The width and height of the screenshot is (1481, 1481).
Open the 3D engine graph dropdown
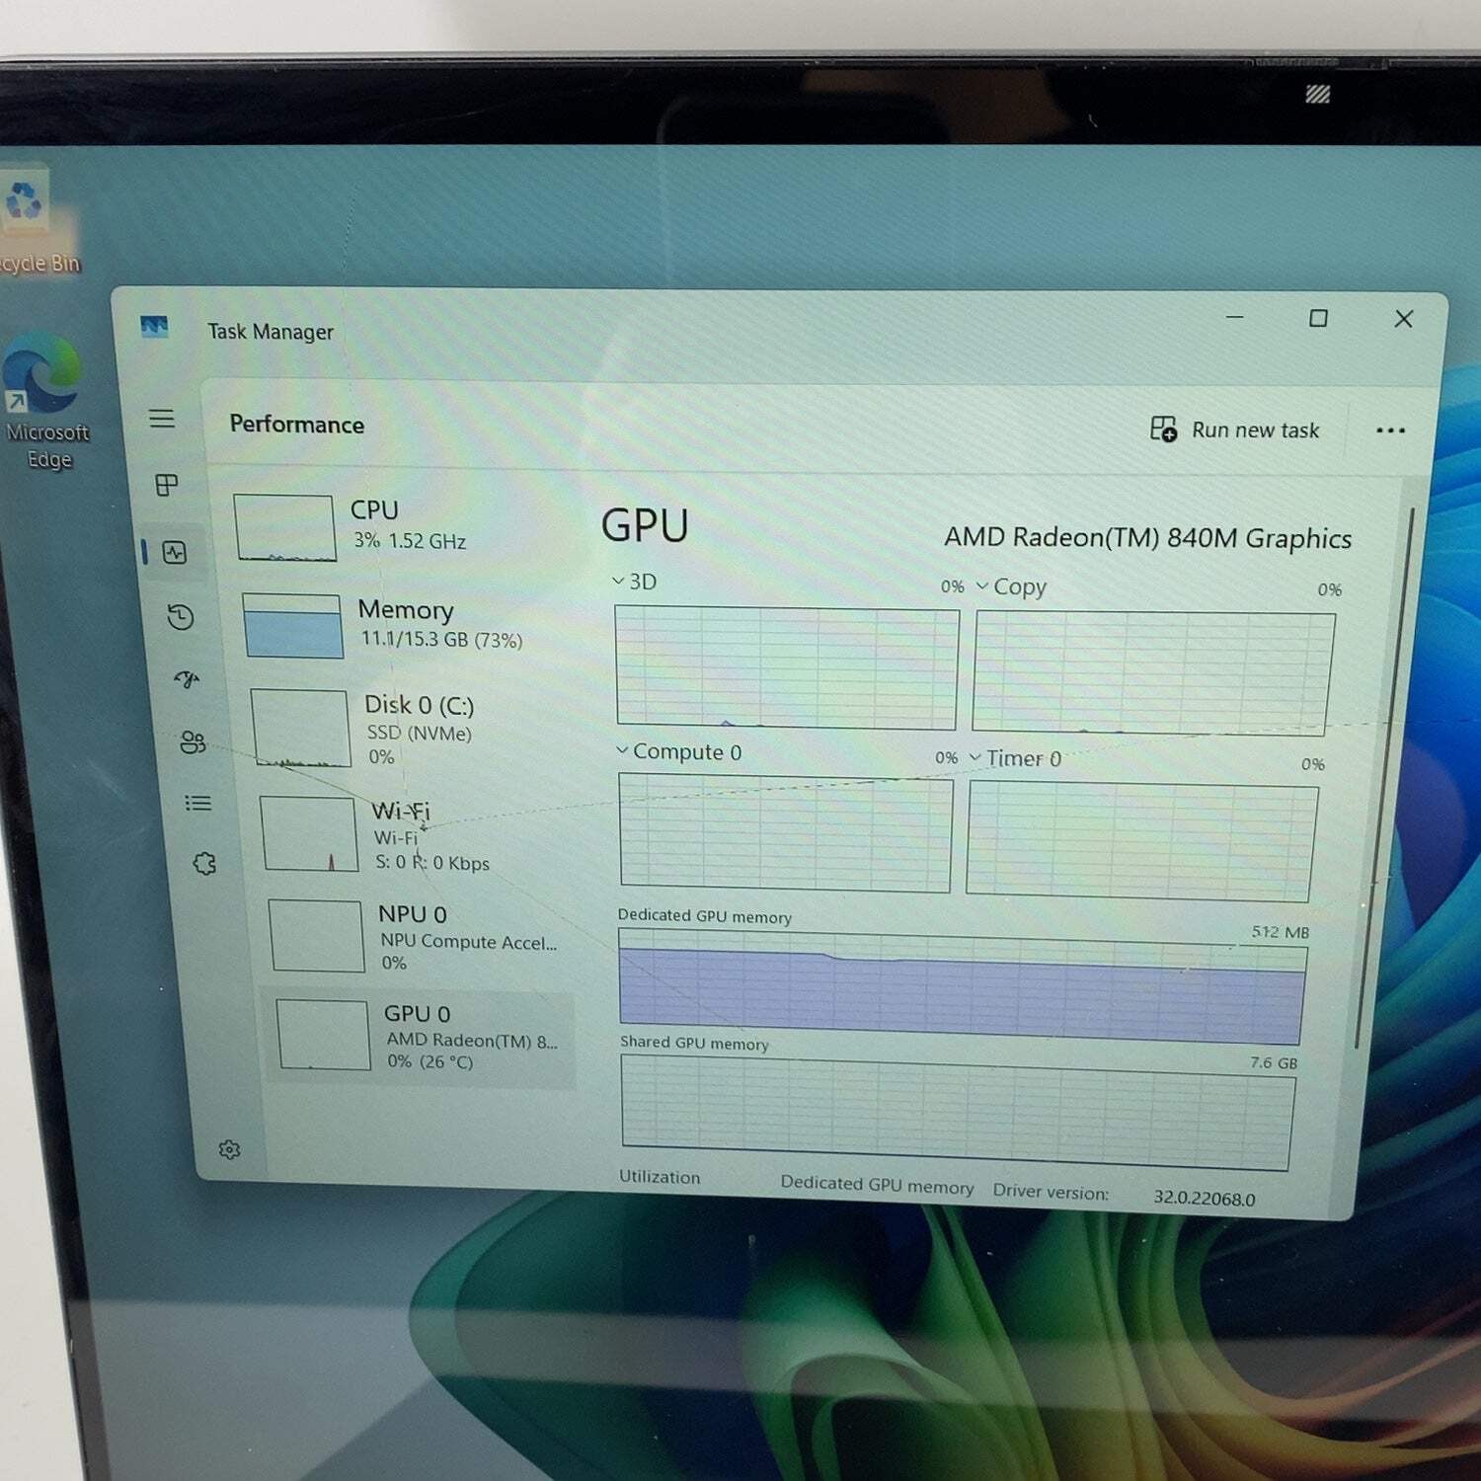pos(634,582)
